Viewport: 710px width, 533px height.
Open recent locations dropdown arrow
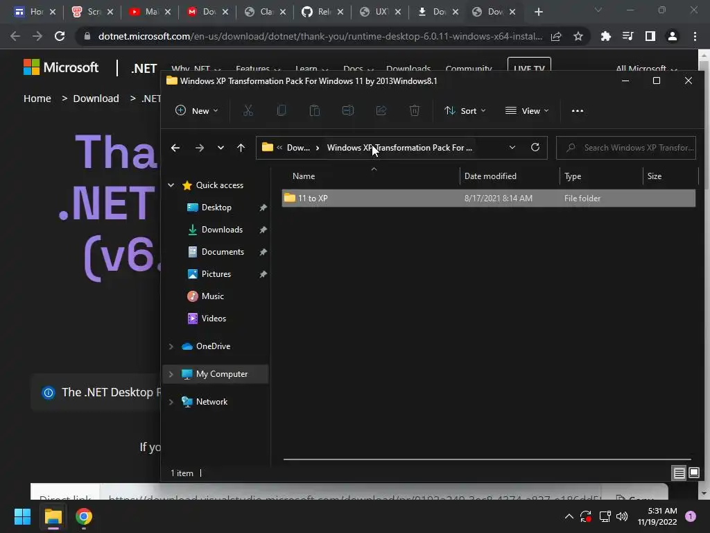pyautogui.click(x=220, y=148)
